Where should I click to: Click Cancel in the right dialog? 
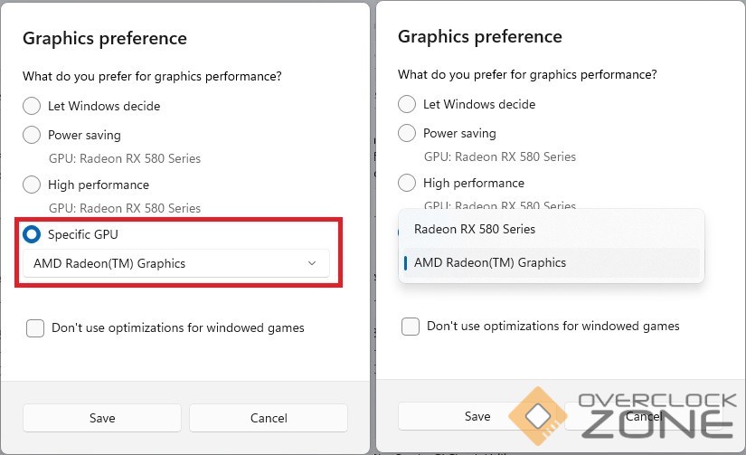644,416
